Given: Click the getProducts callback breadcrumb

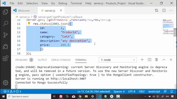Looking at the screenshot, I should 60,17.
